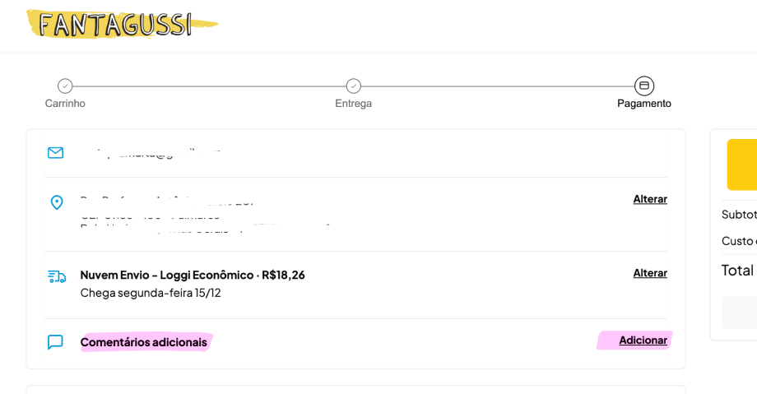Click the comments speech bubble icon
Screen dimensions: 757x394
(55, 342)
